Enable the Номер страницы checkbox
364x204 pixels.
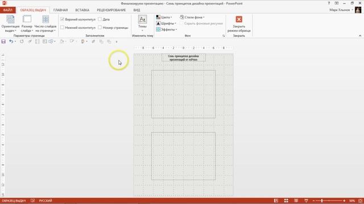coord(100,27)
